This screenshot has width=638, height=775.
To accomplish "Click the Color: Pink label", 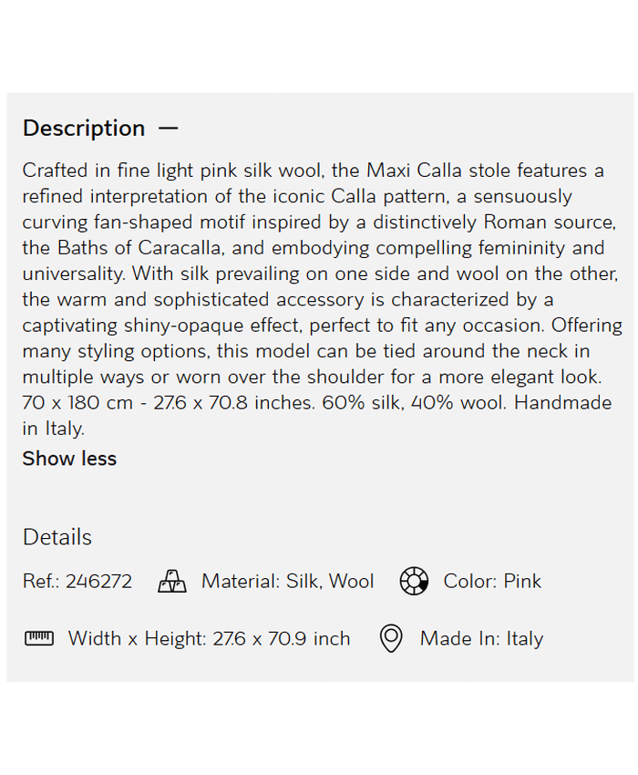I will click(492, 582).
